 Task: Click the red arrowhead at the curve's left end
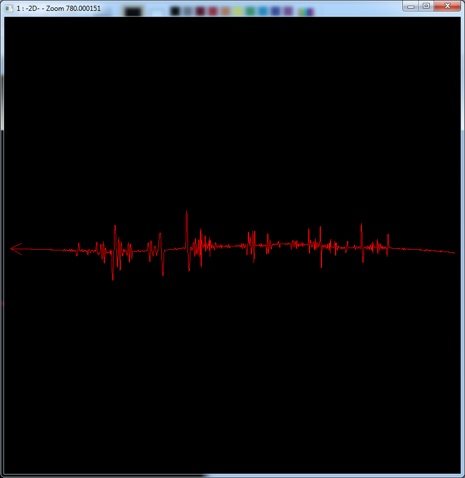13,249
